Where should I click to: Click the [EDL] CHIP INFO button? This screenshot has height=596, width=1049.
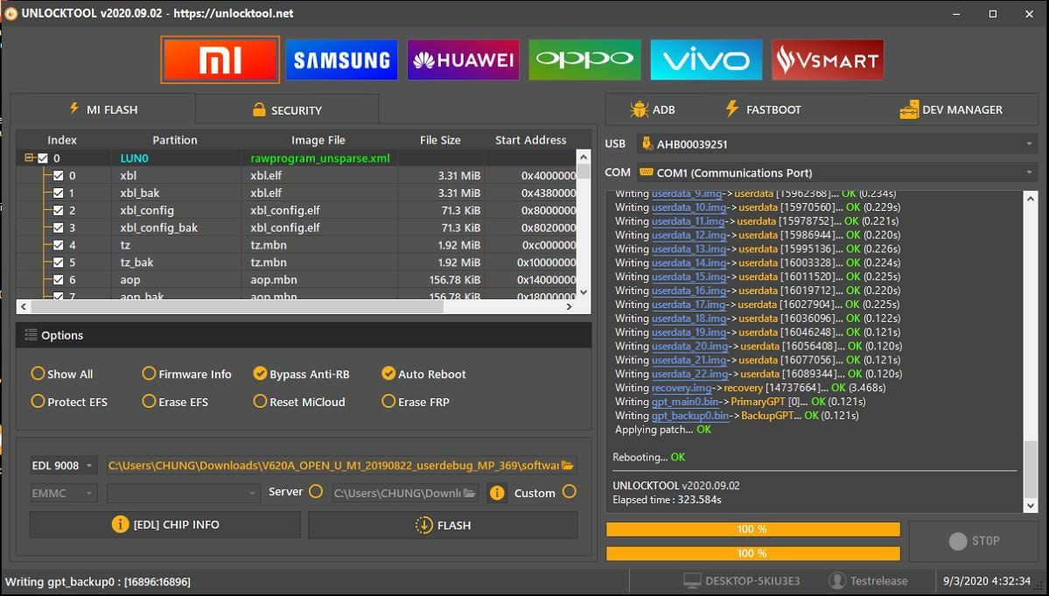(x=164, y=525)
